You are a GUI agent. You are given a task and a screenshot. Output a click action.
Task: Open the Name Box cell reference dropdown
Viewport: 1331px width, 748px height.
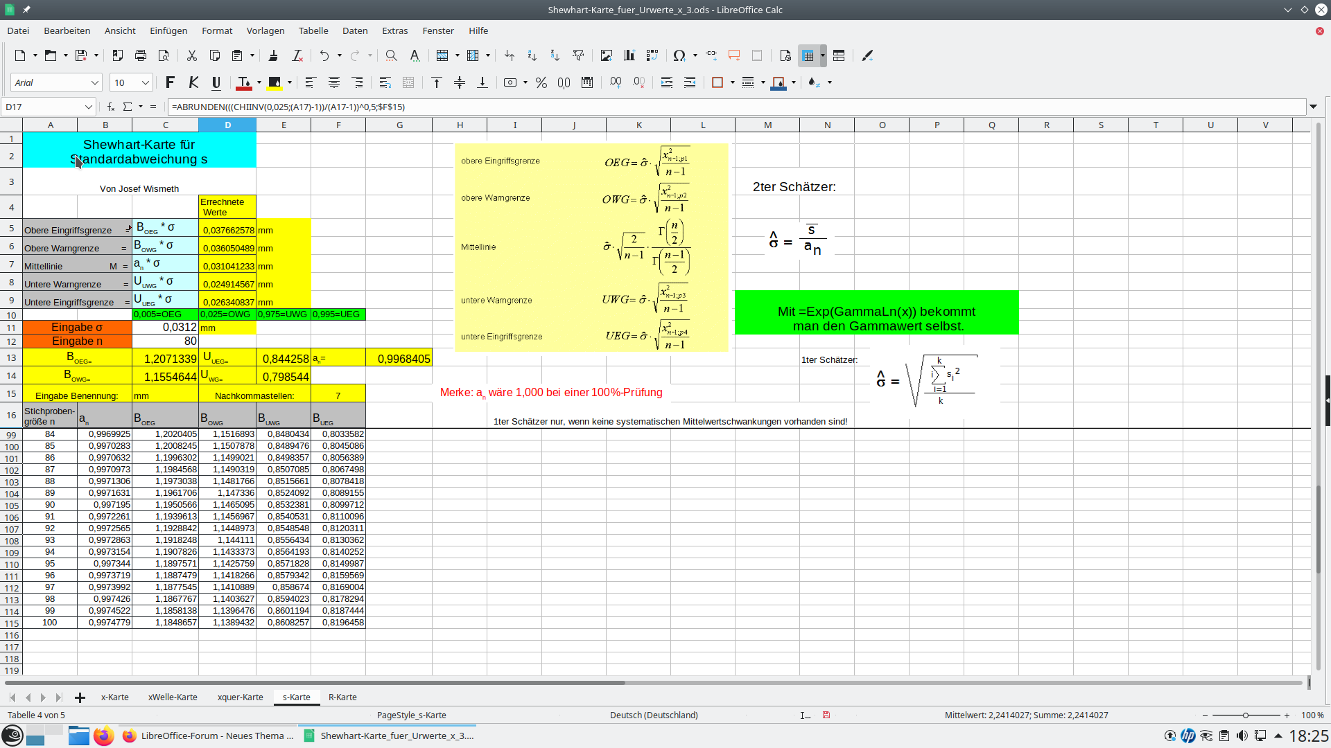89,107
